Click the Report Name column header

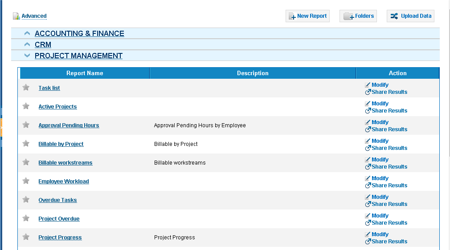[x=85, y=73]
